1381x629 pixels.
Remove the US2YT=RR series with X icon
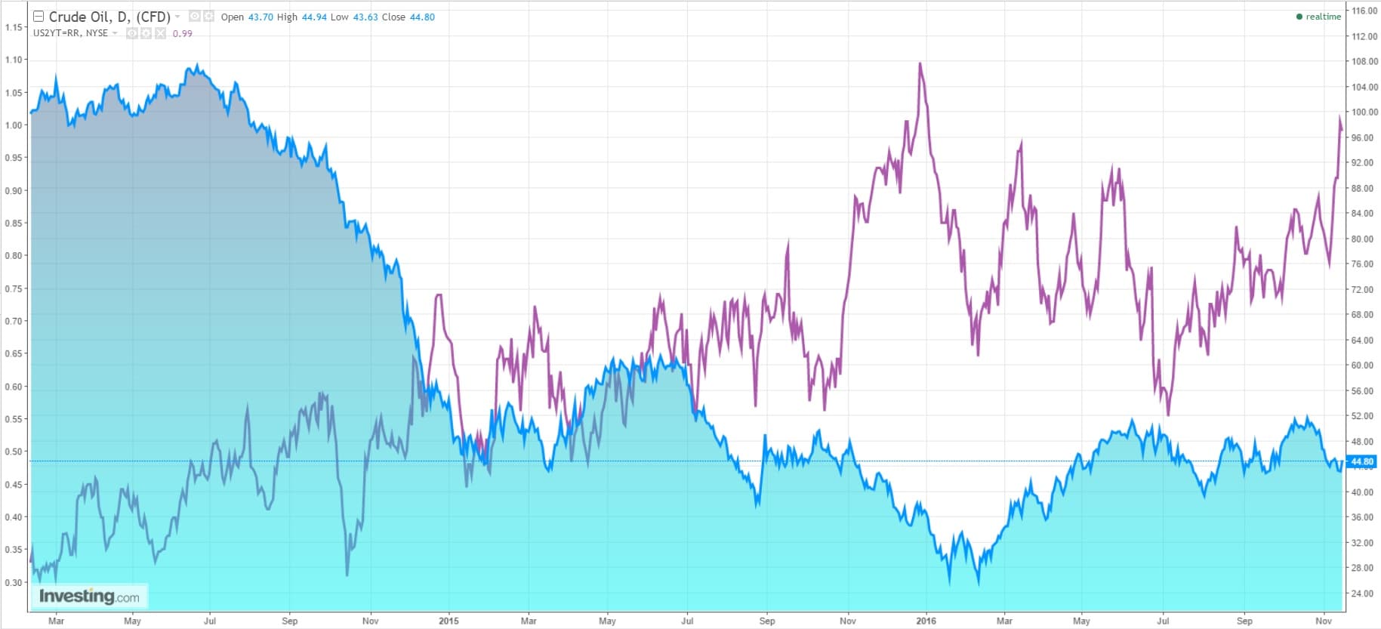(x=160, y=33)
